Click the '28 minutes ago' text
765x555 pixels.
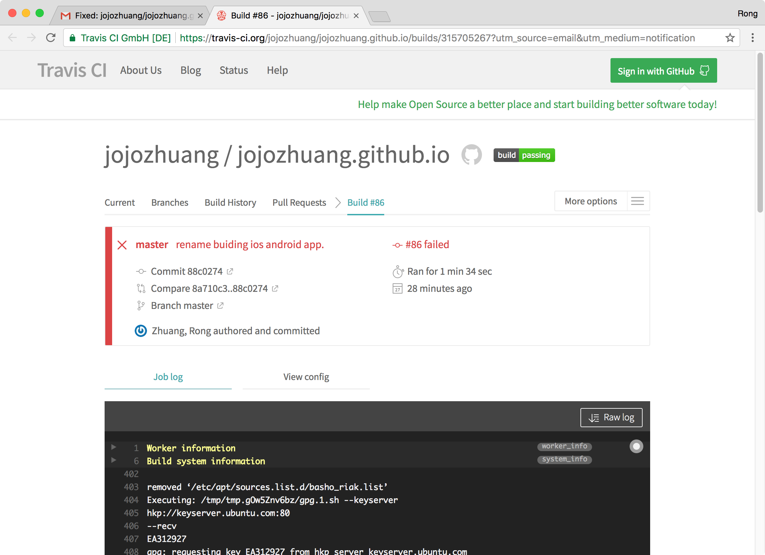click(440, 289)
